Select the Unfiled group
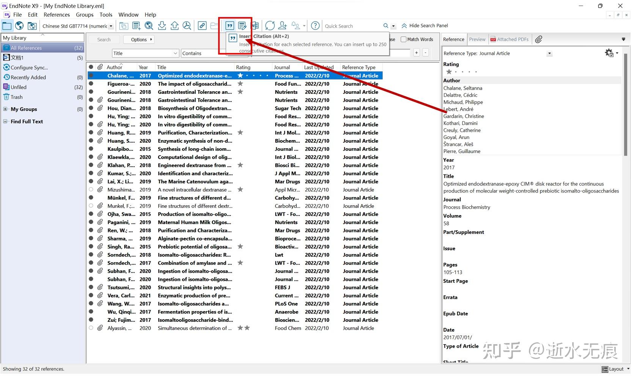 (x=42, y=87)
